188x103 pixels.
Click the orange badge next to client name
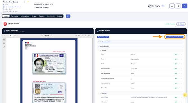point(28,2)
